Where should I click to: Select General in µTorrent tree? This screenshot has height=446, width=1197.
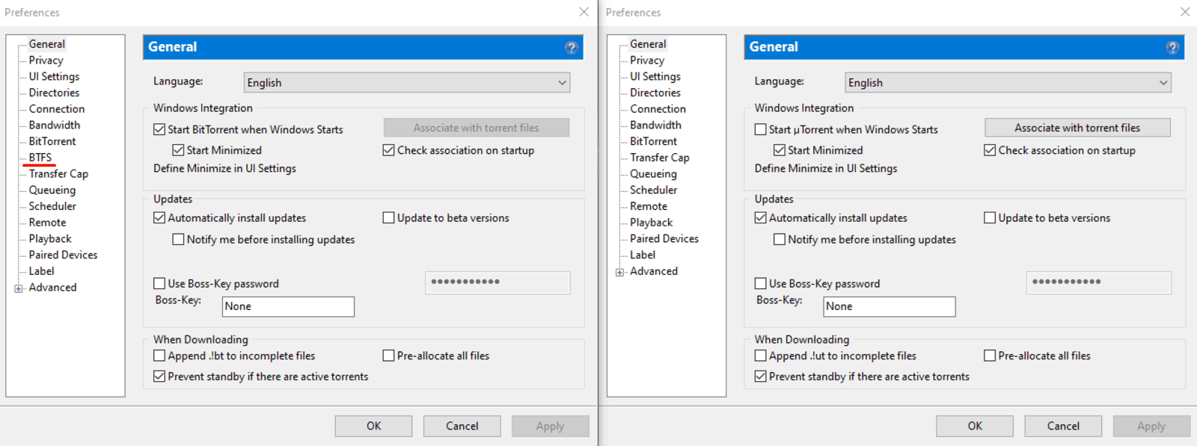pos(648,44)
